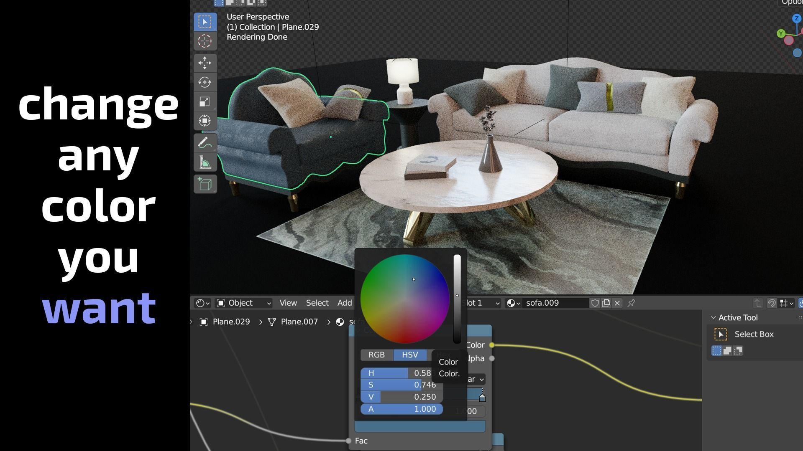The width and height of the screenshot is (803, 451).
Task: Open the Select menu in node editor
Action: (x=317, y=303)
